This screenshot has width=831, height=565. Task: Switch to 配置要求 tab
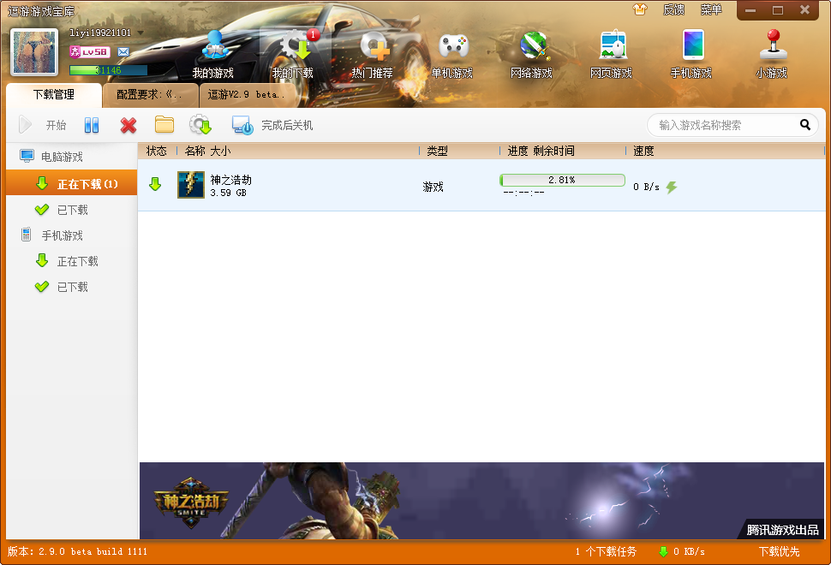click(x=151, y=95)
